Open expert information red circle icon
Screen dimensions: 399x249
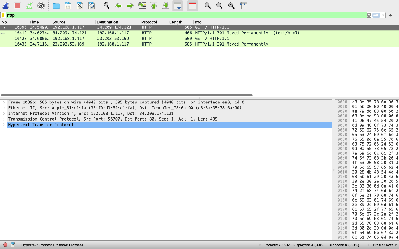5,245
